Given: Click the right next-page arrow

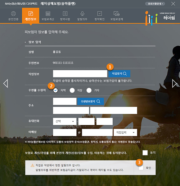Looking at the screenshot, I should click(x=174, y=83).
